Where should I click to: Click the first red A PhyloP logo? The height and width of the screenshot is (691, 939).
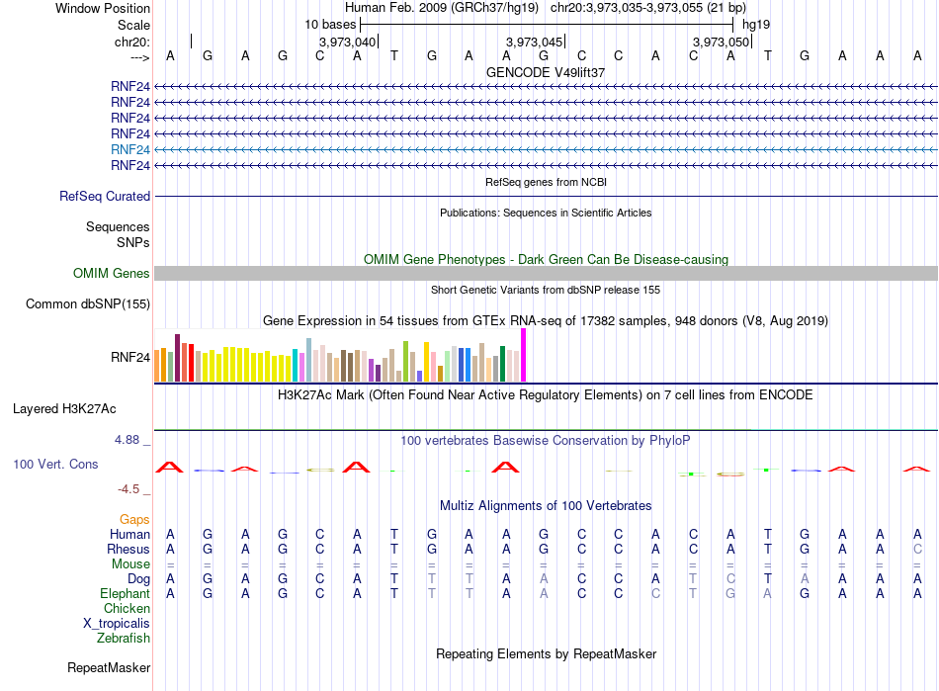click(170, 467)
